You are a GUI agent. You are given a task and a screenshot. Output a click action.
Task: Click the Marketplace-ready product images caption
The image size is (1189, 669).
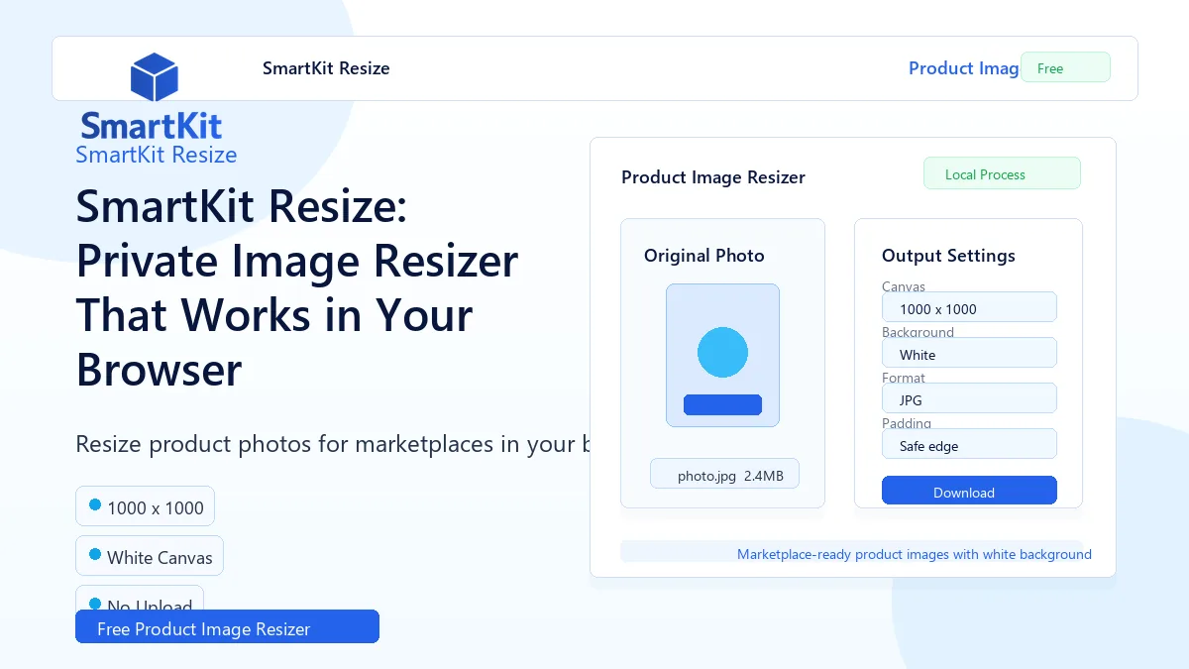tap(915, 554)
